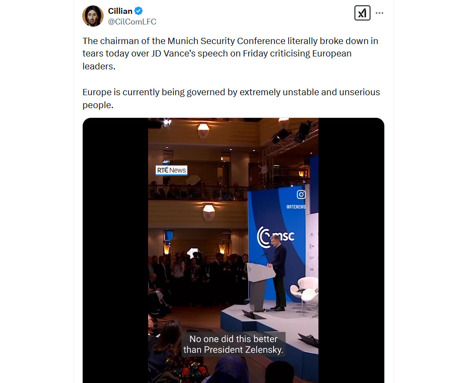Screen dimensions: 467x383
Task: Click the Instagram logo in the video
Action: pos(301,194)
